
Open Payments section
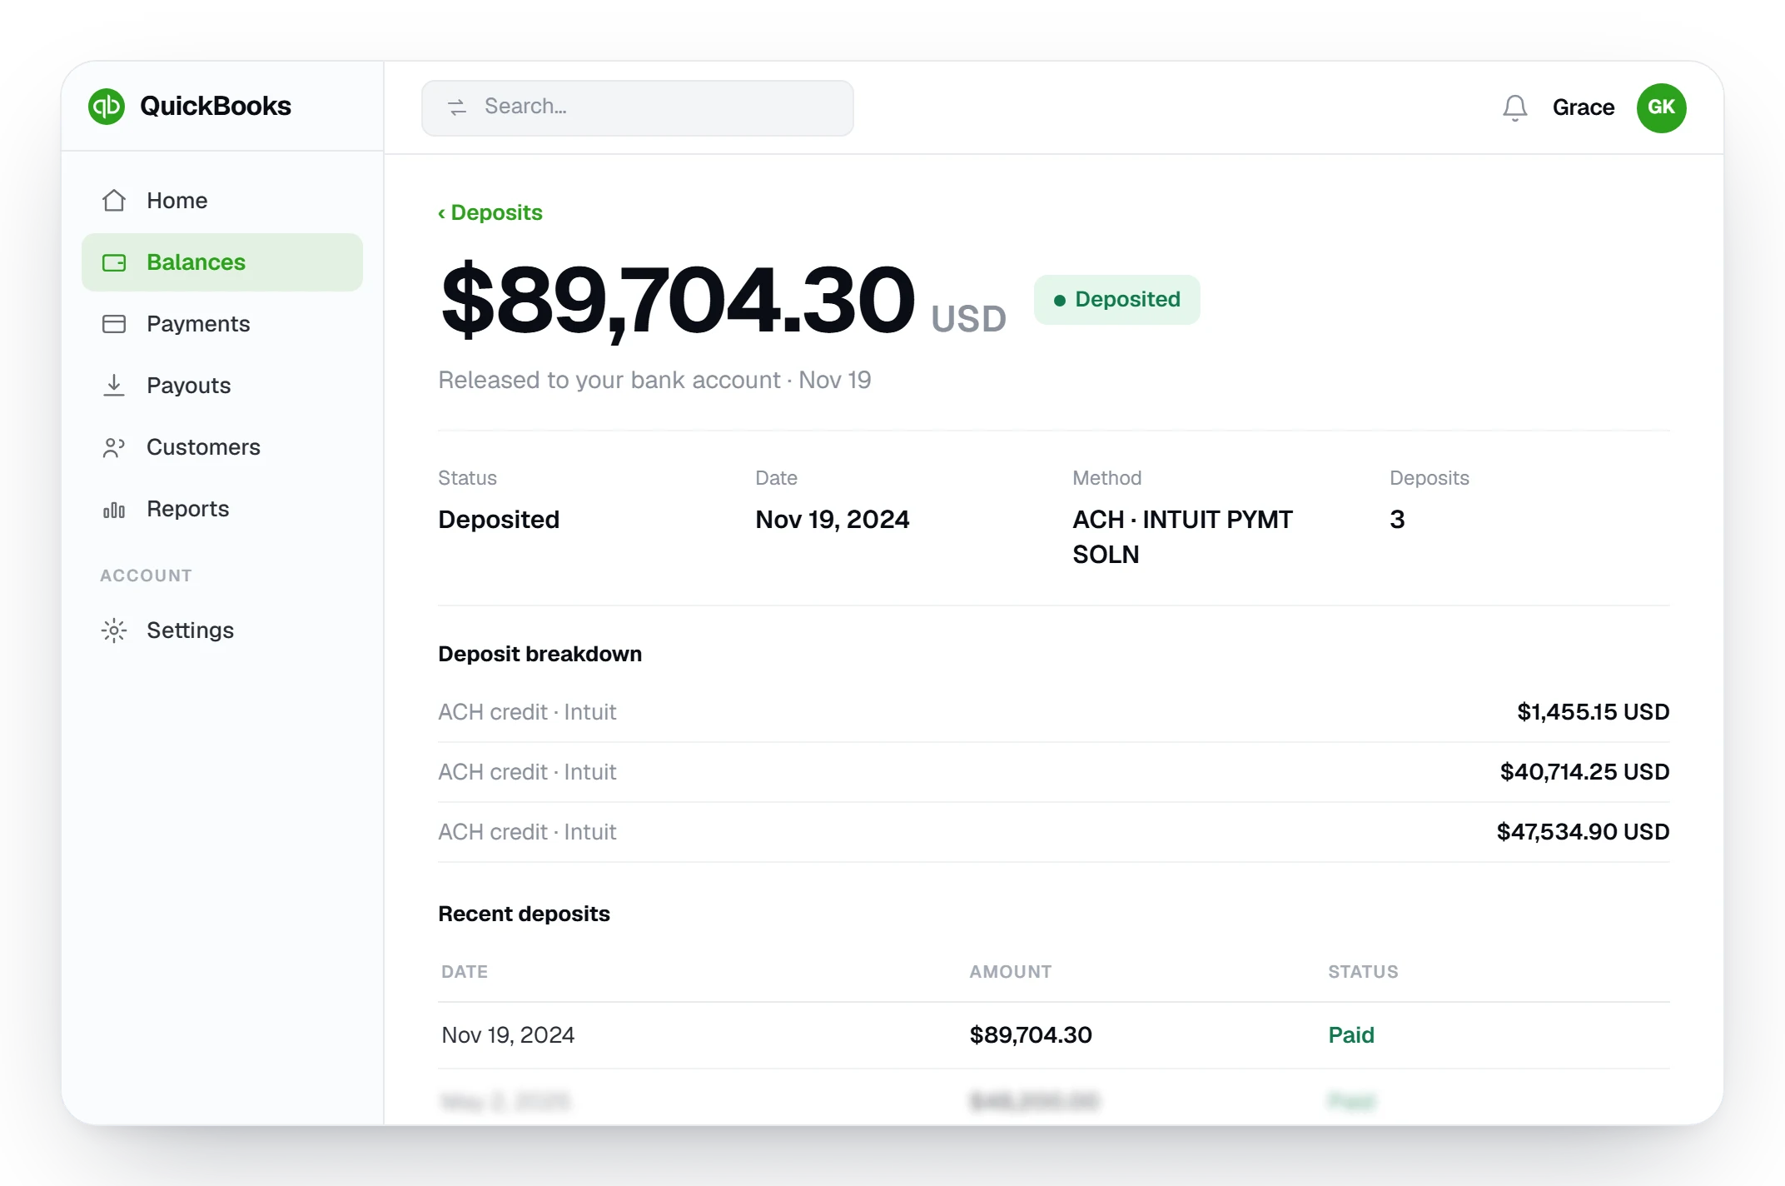pyautogui.click(x=222, y=324)
